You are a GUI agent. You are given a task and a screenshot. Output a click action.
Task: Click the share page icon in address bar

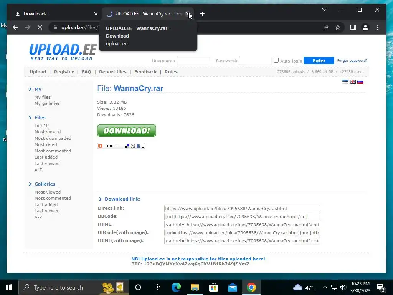click(325, 27)
